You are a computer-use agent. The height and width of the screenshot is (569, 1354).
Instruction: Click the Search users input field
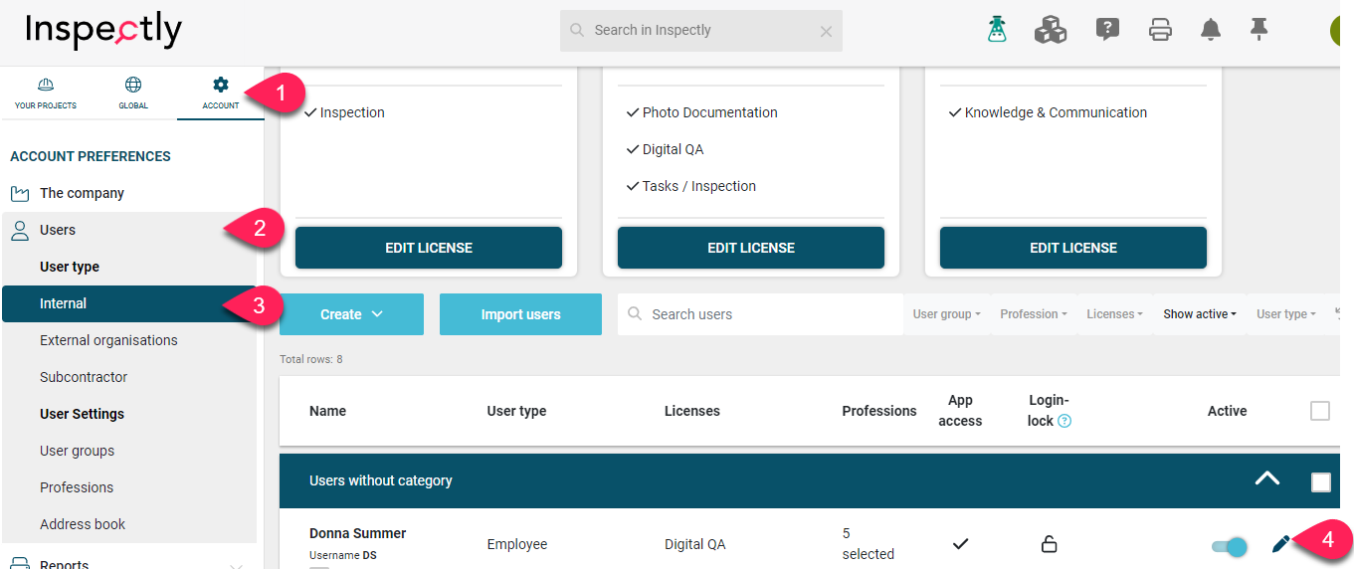click(760, 314)
